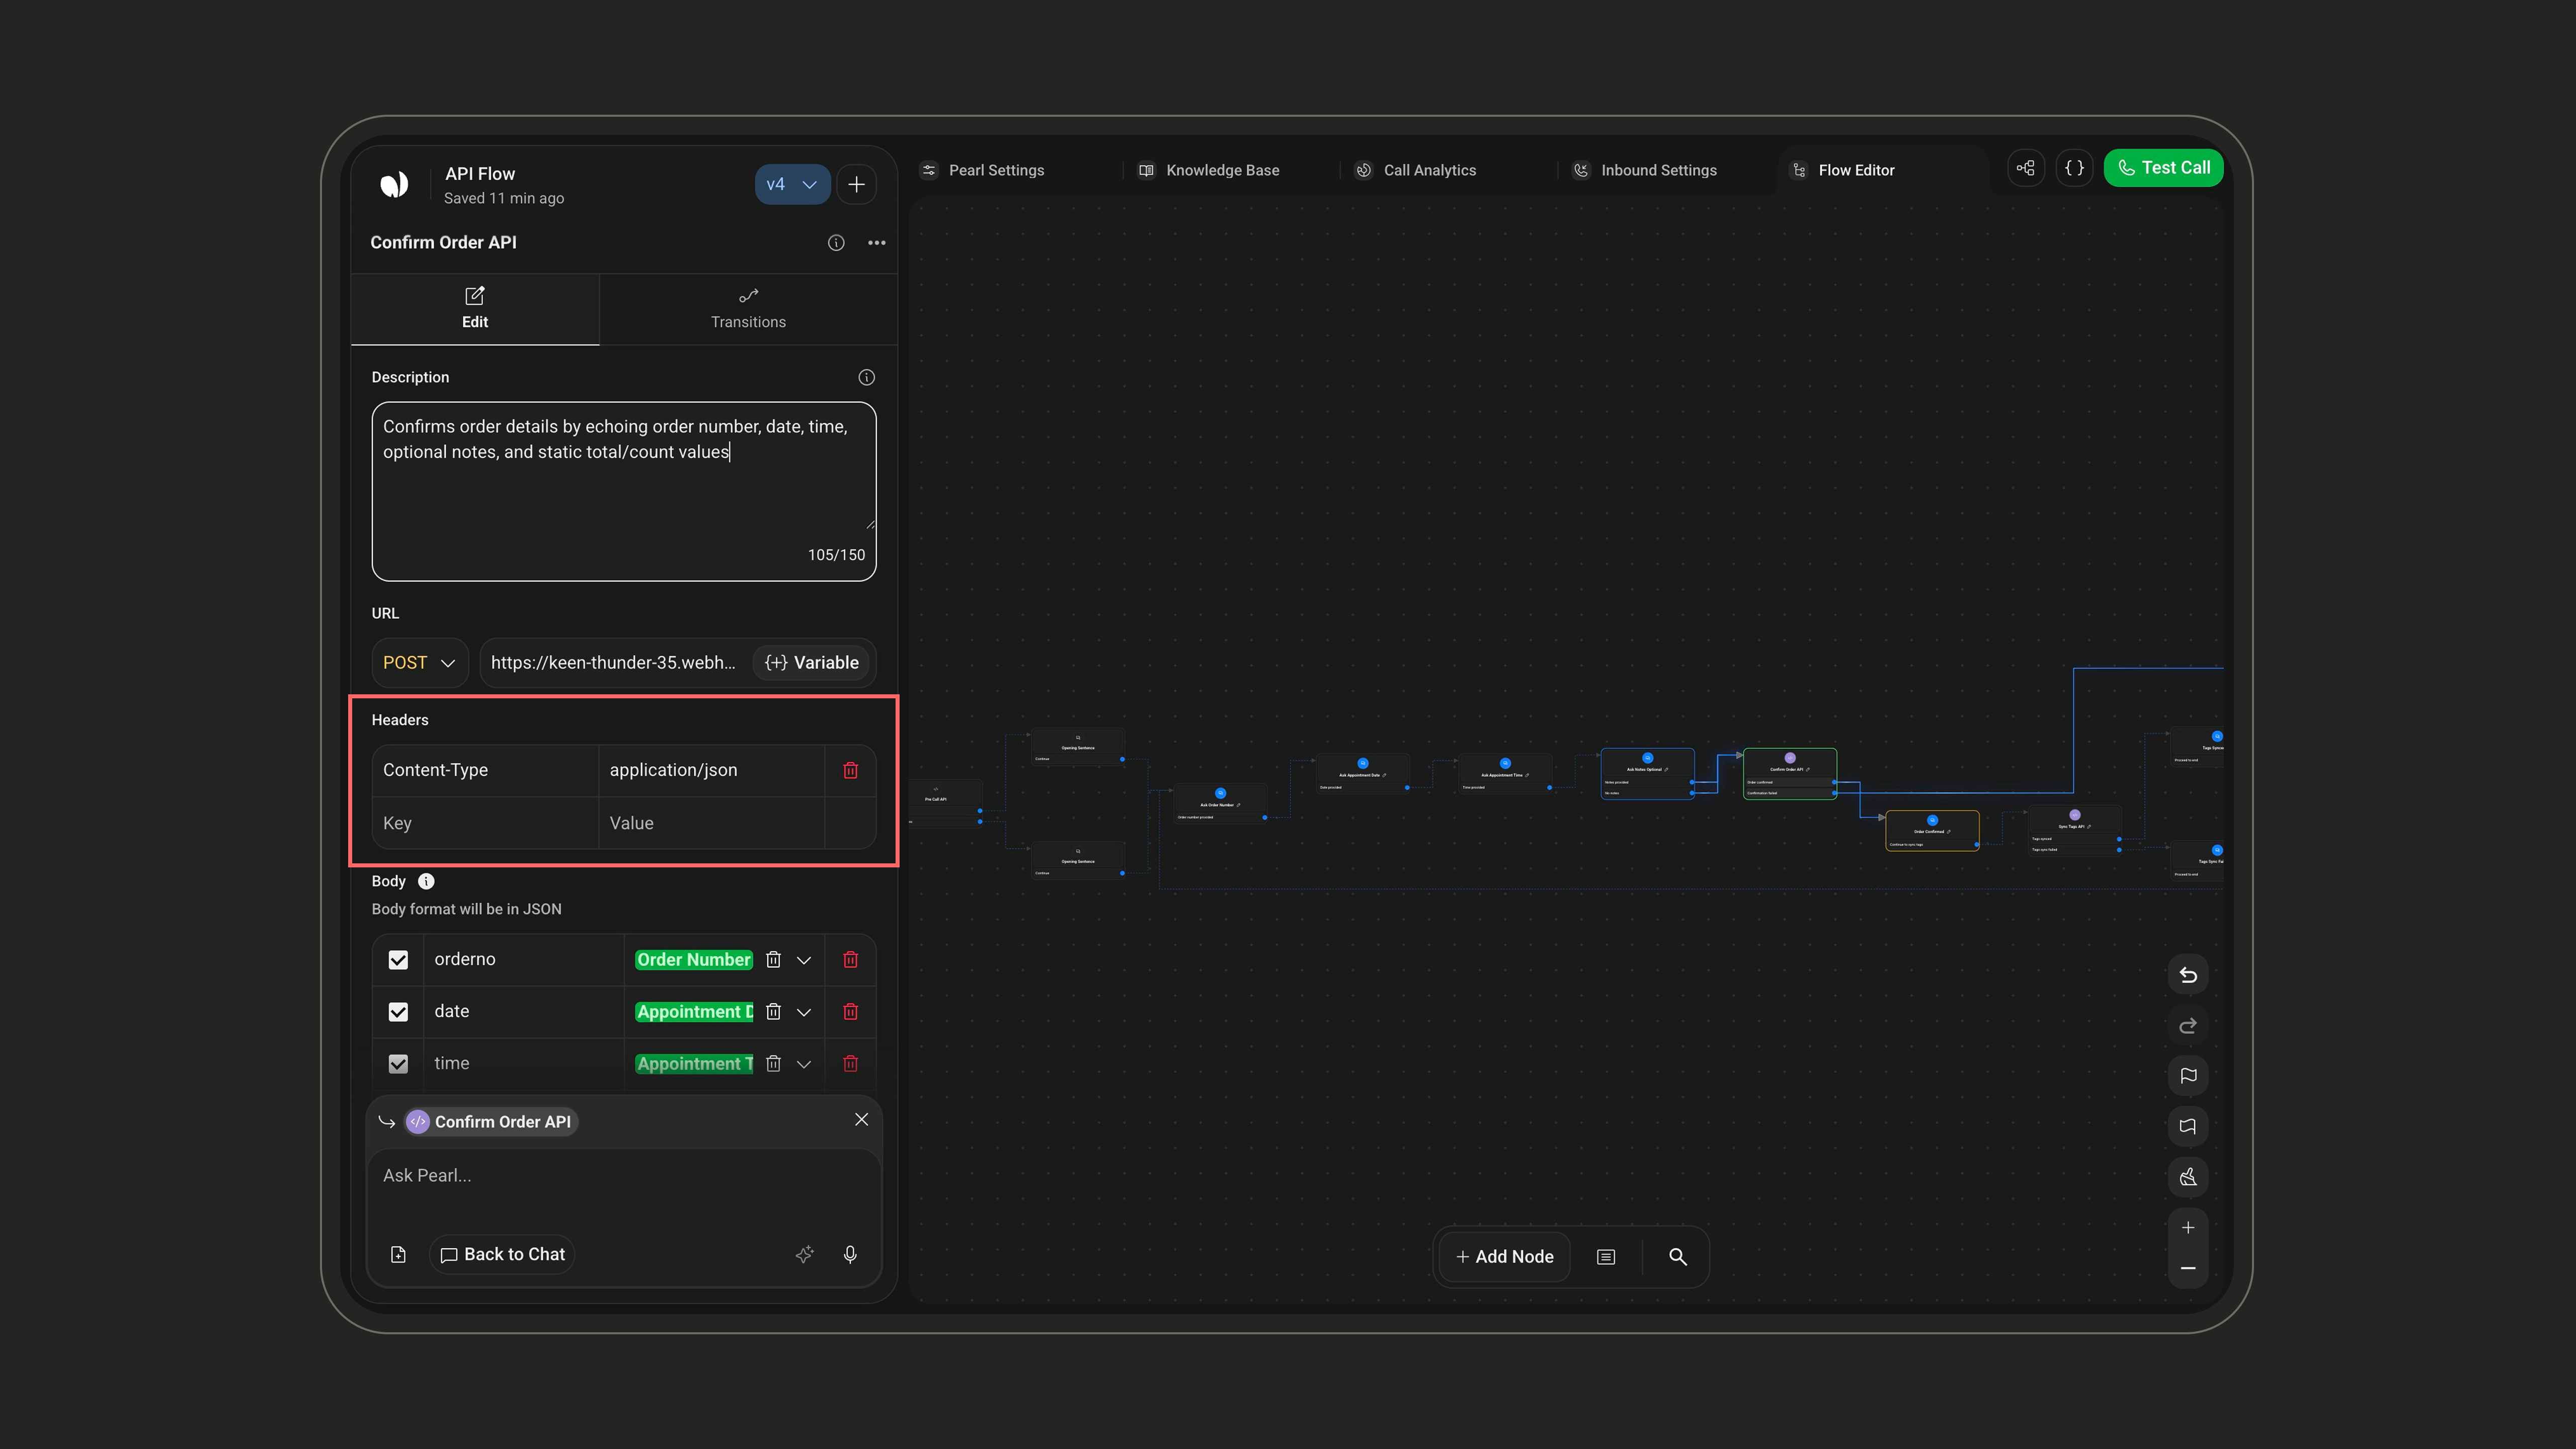Zoom in with the plus icon

(x=2188, y=1228)
